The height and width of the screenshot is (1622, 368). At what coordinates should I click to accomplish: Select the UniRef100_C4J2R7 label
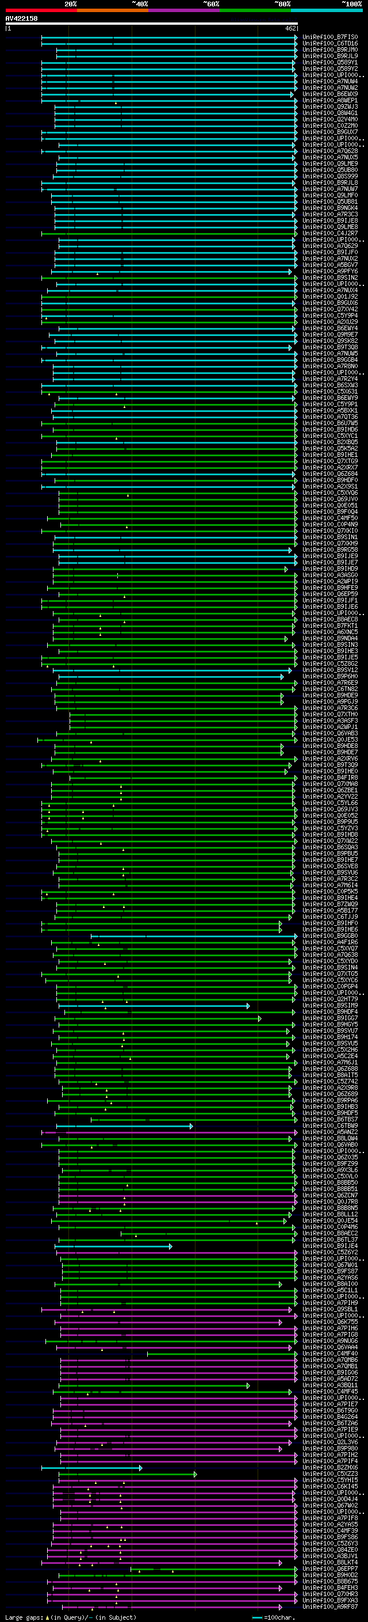point(330,234)
